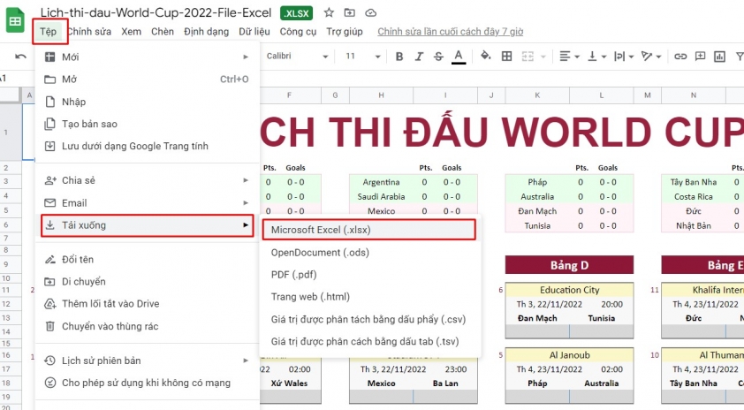Choose Nhập menu entry

[x=147, y=102]
